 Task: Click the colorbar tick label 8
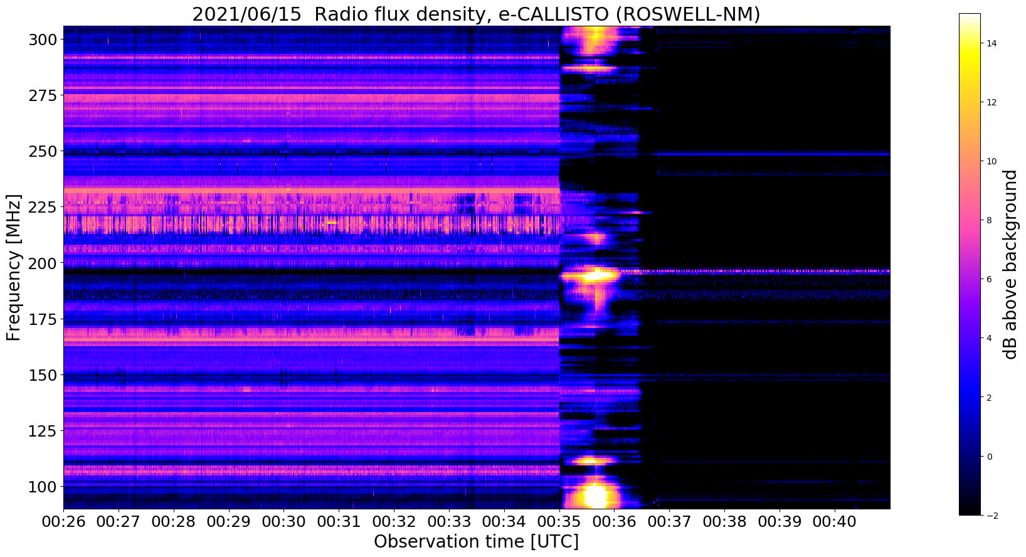[990, 220]
